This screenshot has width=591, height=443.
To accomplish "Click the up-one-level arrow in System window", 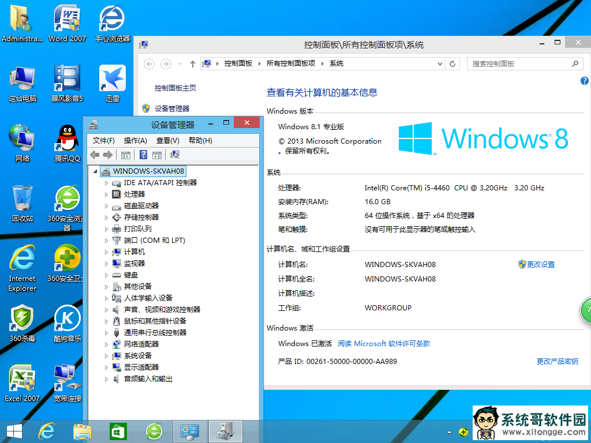I will pyautogui.click(x=193, y=63).
